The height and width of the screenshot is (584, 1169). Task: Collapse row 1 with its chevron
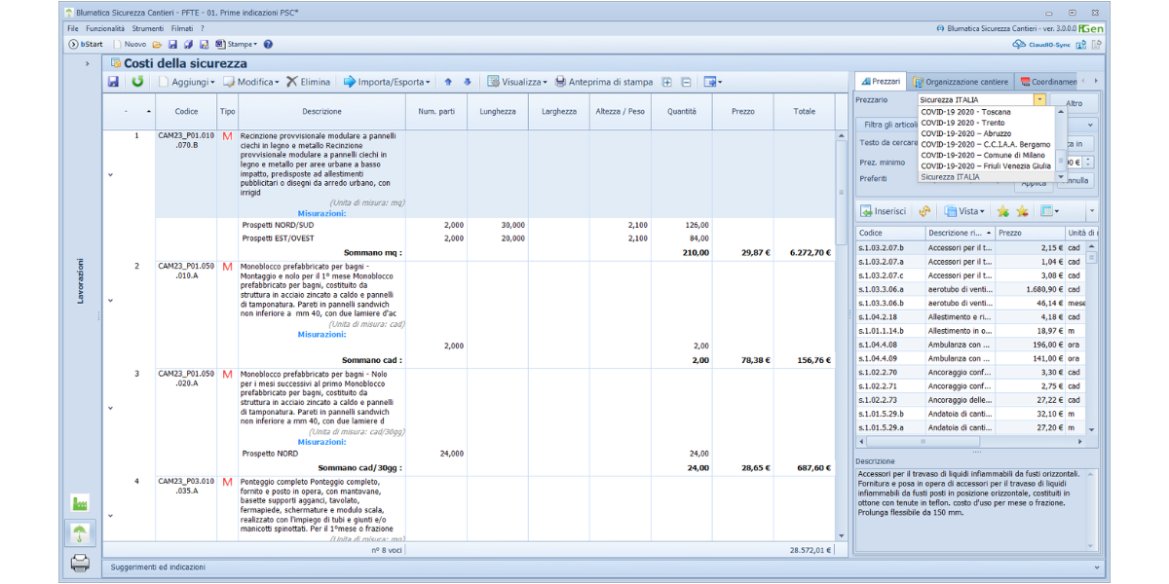[111, 175]
